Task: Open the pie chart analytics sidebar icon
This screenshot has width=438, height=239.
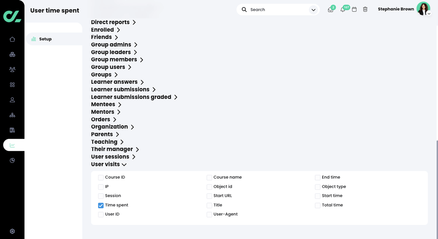Action: 12,160
